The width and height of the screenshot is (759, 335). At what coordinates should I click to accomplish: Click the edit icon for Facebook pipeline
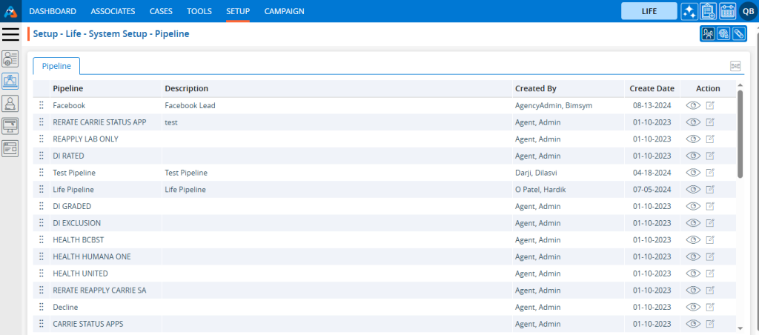(710, 106)
